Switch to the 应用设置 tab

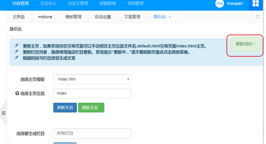[103, 17]
